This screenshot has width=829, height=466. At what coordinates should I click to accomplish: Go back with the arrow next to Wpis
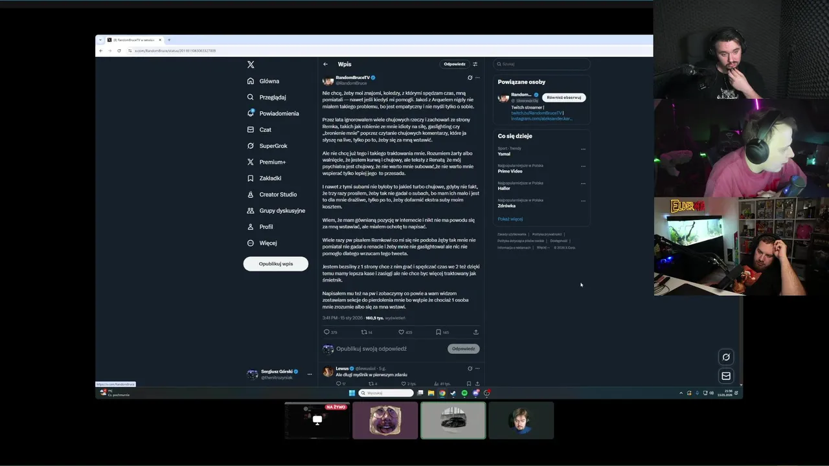pos(326,64)
